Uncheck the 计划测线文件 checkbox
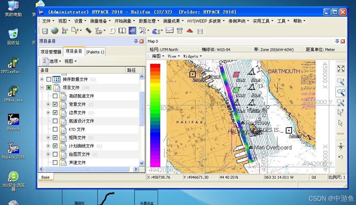This screenshot has height=205, width=356. pyautogui.click(x=55, y=146)
